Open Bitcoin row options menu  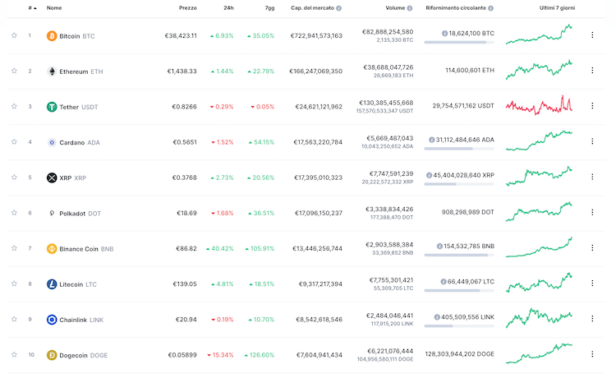(592, 35)
